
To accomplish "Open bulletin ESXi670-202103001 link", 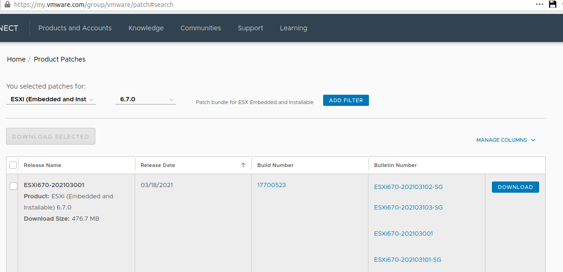I will 404,234.
